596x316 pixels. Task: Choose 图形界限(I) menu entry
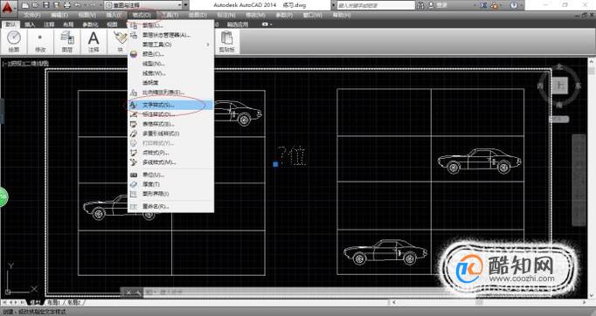pos(170,194)
